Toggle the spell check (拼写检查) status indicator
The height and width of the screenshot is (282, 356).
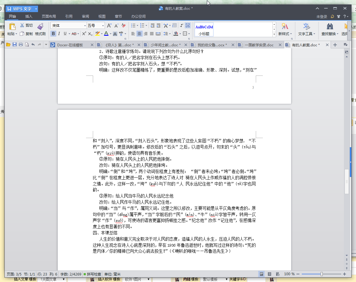pyautogui.click(x=93, y=274)
